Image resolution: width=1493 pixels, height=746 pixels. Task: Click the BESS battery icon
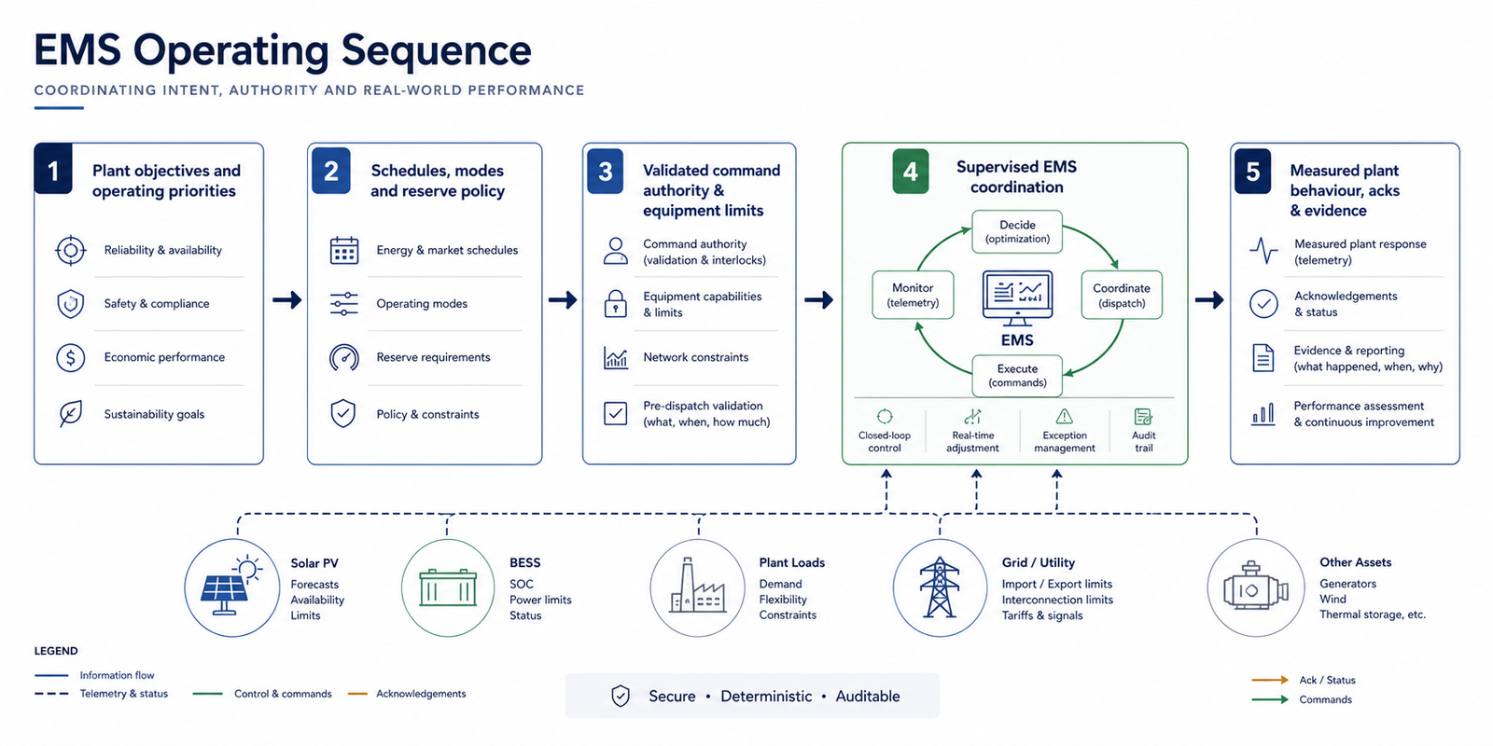click(x=448, y=588)
